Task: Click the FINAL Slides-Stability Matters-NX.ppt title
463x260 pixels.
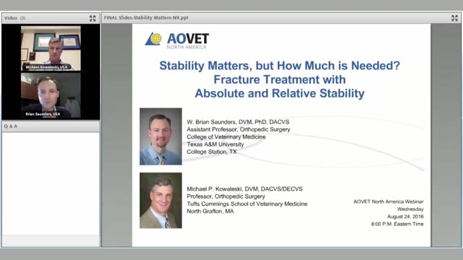Action: tap(146, 17)
